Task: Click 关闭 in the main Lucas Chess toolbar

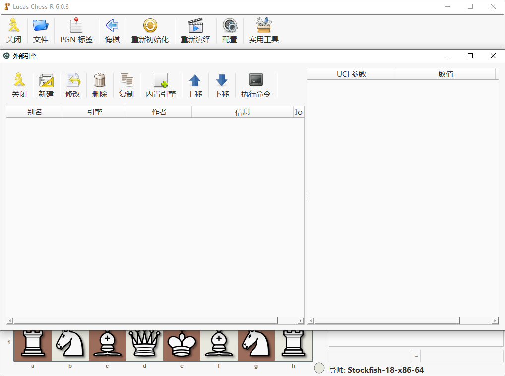Action: pyautogui.click(x=14, y=31)
